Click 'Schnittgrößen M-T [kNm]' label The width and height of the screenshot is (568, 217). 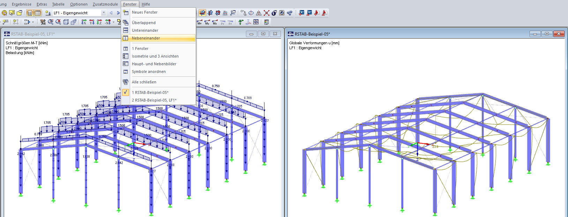point(27,43)
